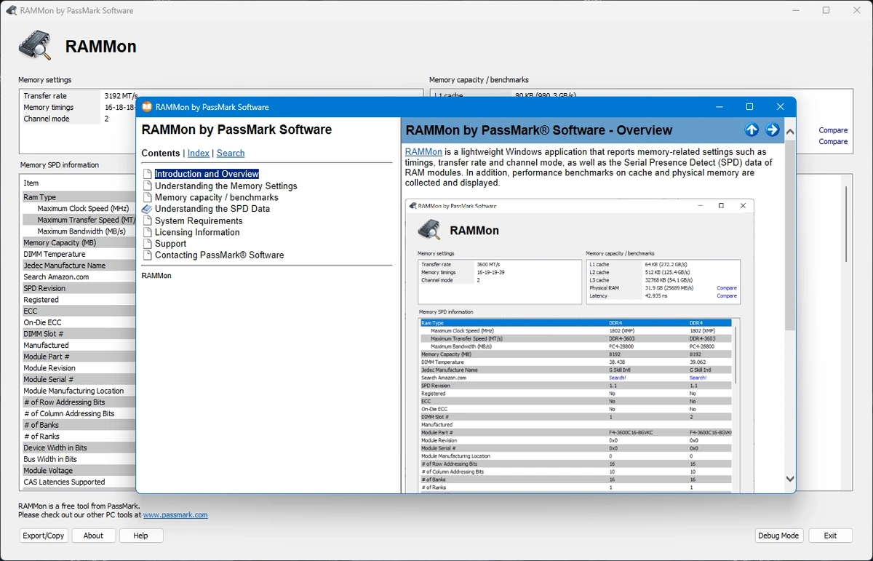Minimize the help window
Image resolution: width=873 pixels, height=561 pixels.
[719, 107]
